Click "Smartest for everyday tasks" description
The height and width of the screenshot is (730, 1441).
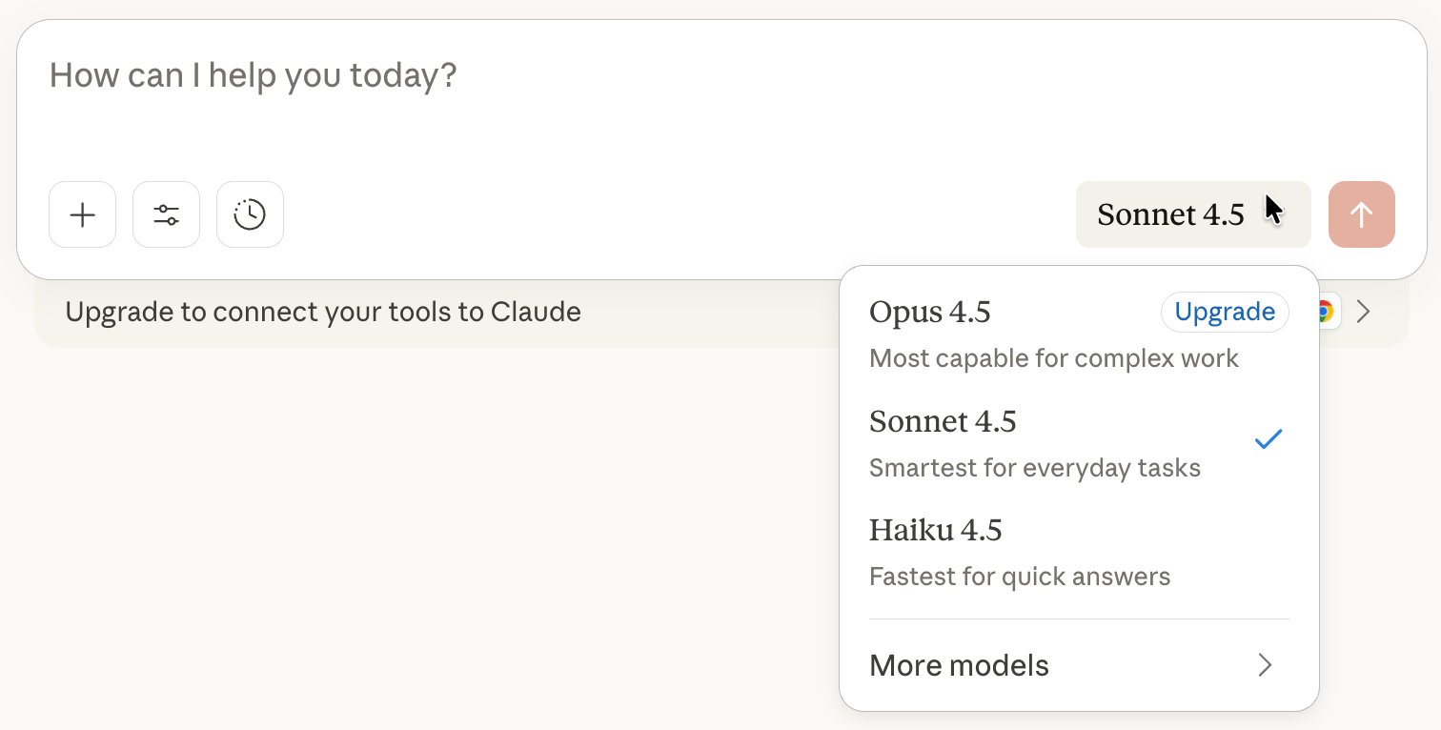point(1035,468)
